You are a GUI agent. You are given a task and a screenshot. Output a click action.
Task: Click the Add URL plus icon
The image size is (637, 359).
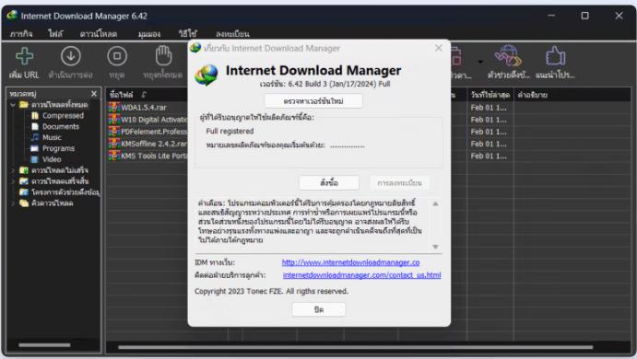coord(24,56)
